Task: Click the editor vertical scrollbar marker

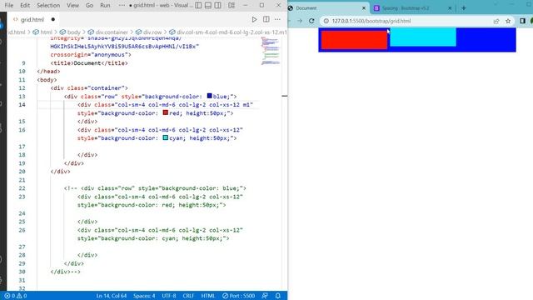Action: click(x=285, y=96)
